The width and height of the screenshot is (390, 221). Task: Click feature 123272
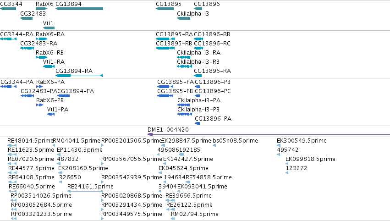point(297,168)
